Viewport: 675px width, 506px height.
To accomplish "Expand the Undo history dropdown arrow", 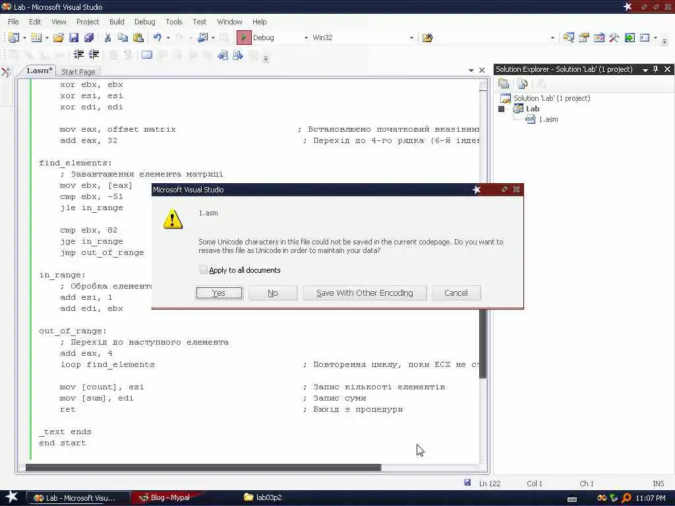I will (168, 38).
